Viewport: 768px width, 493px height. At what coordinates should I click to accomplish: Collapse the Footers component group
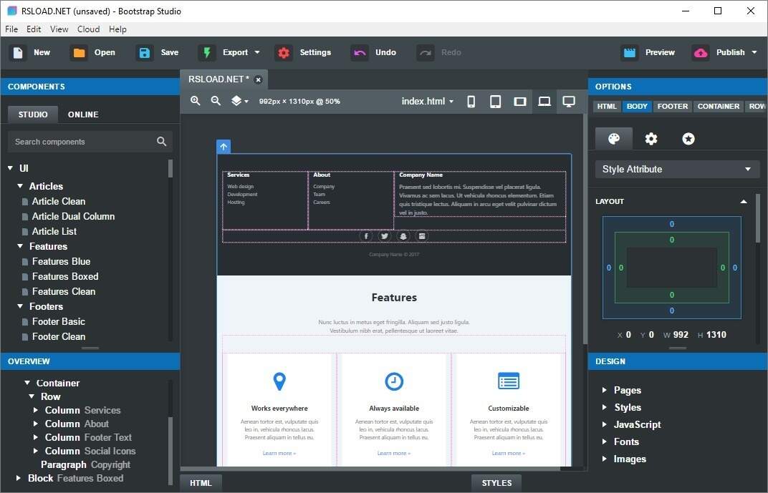pos(20,306)
